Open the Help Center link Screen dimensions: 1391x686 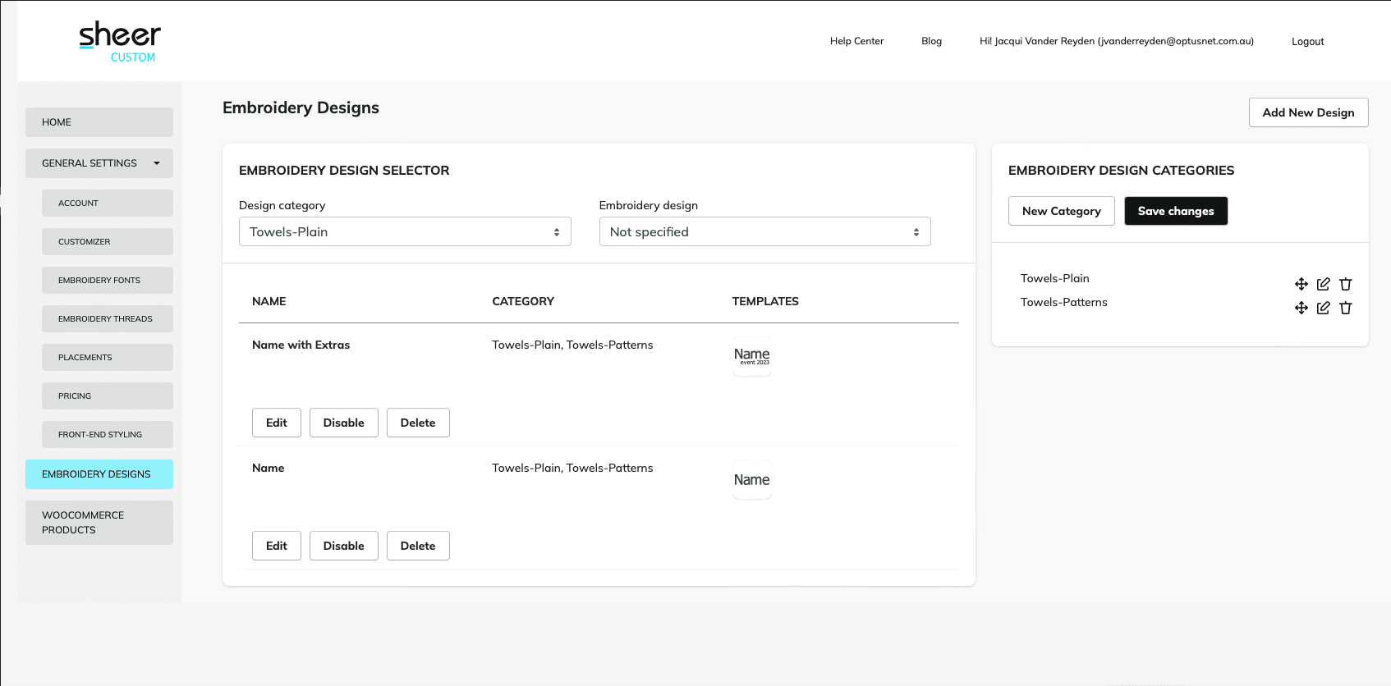(x=856, y=41)
